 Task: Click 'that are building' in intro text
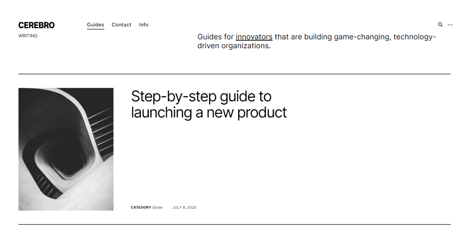(303, 37)
